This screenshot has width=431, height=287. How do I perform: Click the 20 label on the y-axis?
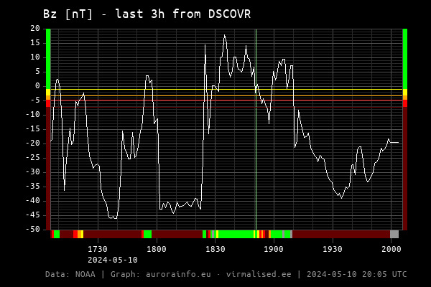pos(35,29)
